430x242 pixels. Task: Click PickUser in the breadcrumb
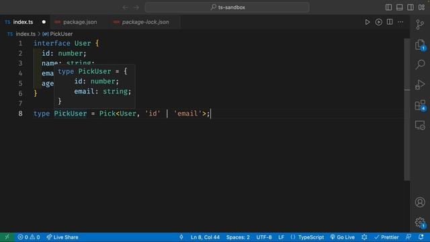(x=61, y=34)
